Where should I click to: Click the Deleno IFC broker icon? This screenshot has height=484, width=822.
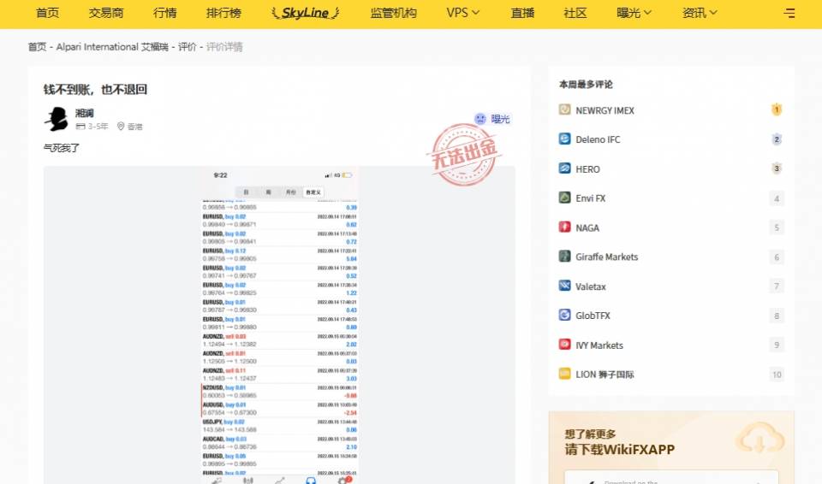564,139
